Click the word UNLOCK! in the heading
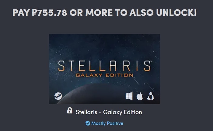 coord(179,13)
